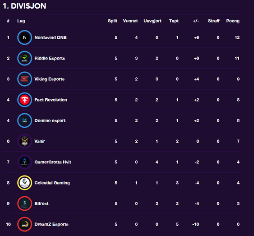Click the Celestial Gaming team name

52,183
